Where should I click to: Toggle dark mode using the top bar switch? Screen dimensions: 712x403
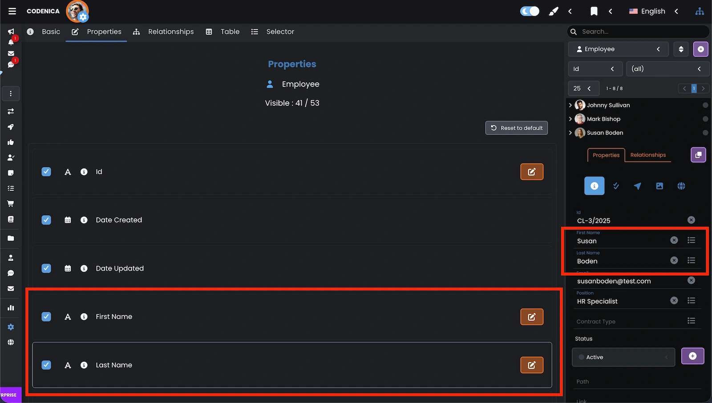[529, 11]
